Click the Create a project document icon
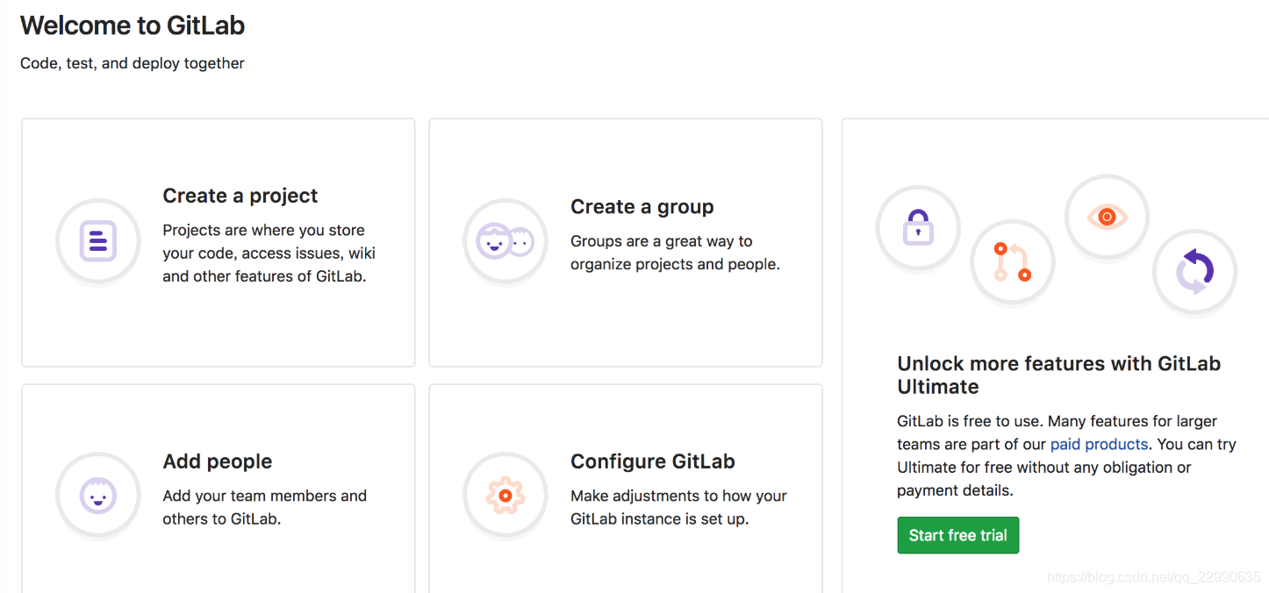 (x=98, y=240)
